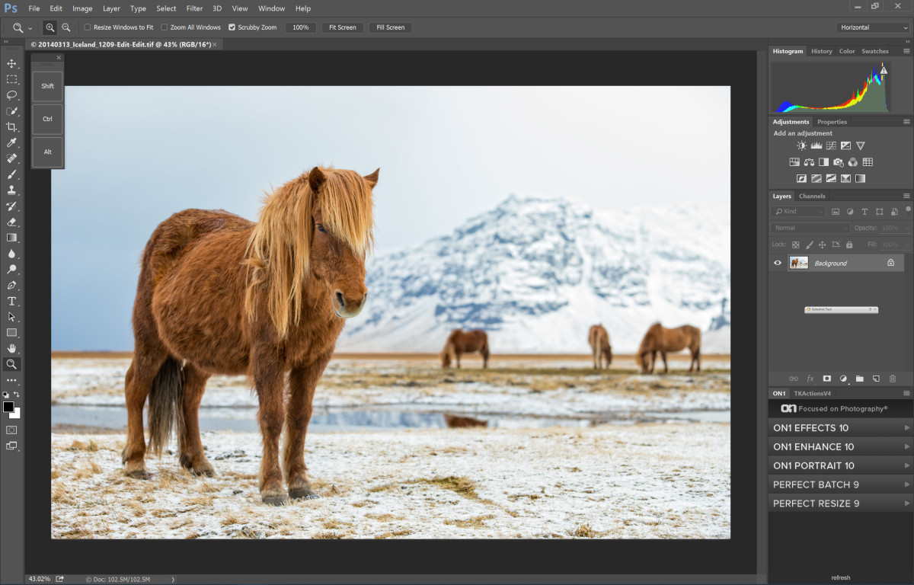The height and width of the screenshot is (585, 914).
Task: Select the Healing Brush tool
Action: pos(11,157)
